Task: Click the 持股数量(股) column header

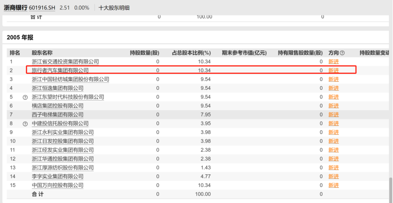Action: point(144,53)
